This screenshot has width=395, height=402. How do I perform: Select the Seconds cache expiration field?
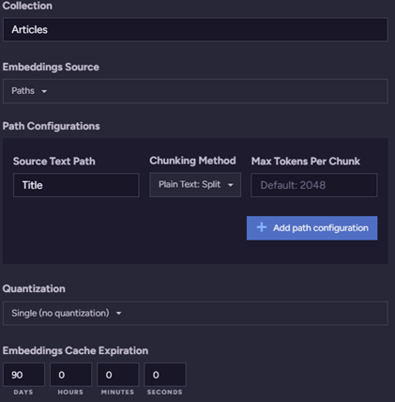coord(165,375)
